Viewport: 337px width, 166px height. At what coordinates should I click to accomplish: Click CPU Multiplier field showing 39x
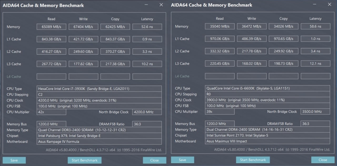[x=220, y=111]
